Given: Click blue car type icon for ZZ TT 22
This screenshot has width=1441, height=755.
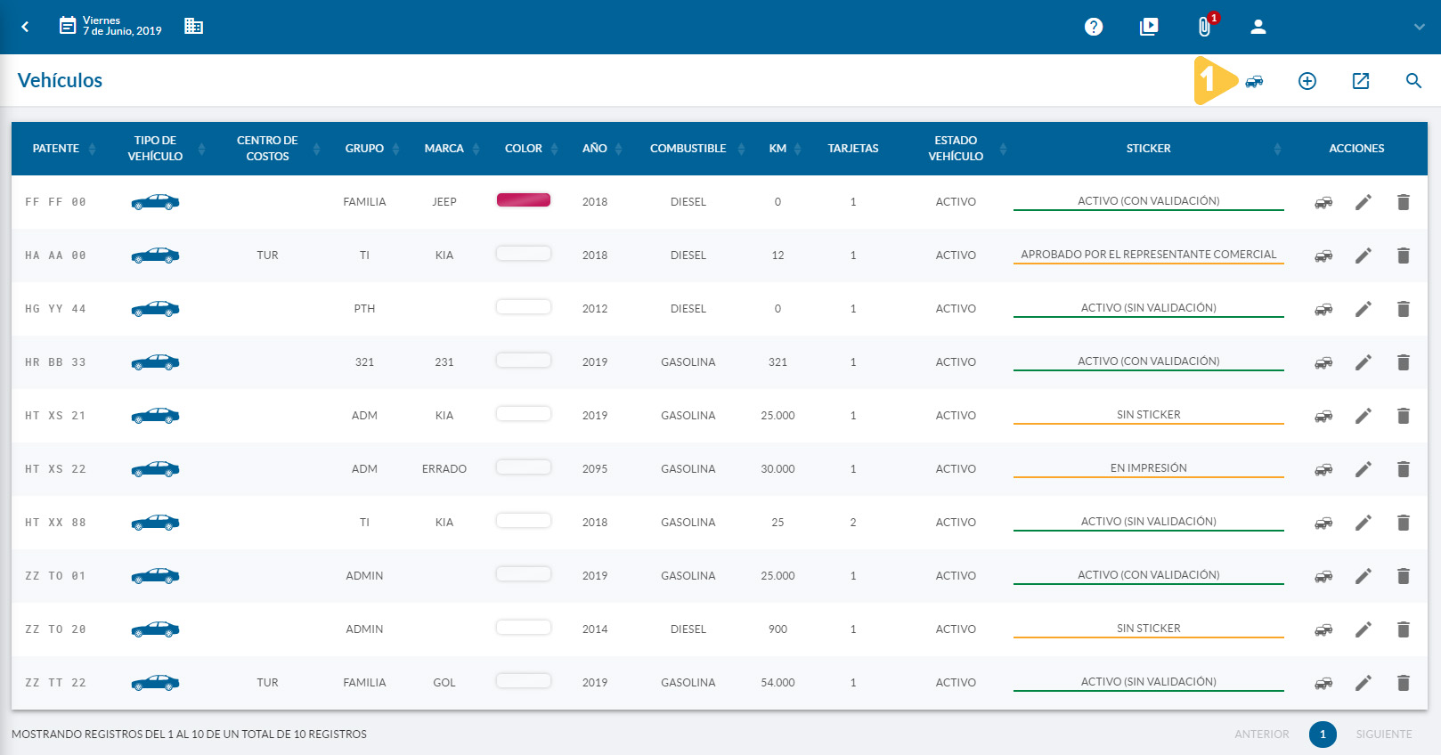Looking at the screenshot, I should tap(155, 683).
